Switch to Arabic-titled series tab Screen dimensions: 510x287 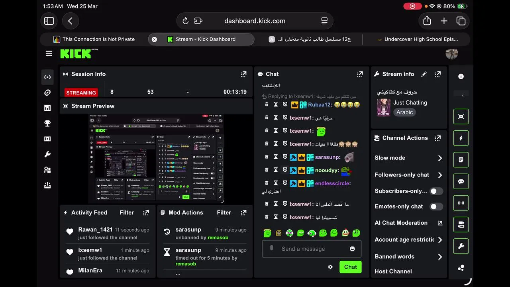310,39
